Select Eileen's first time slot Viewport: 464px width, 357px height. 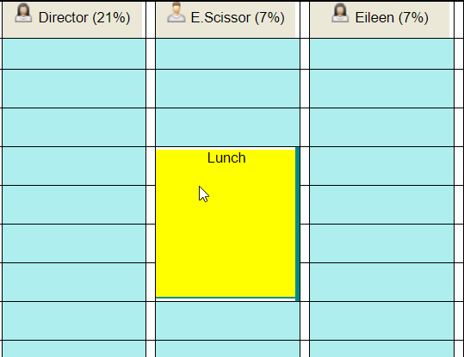tap(381, 54)
